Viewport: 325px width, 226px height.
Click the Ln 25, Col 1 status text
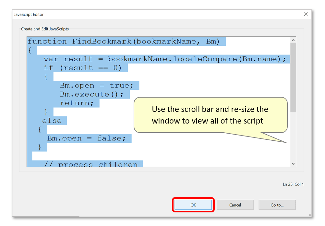[x=293, y=184]
